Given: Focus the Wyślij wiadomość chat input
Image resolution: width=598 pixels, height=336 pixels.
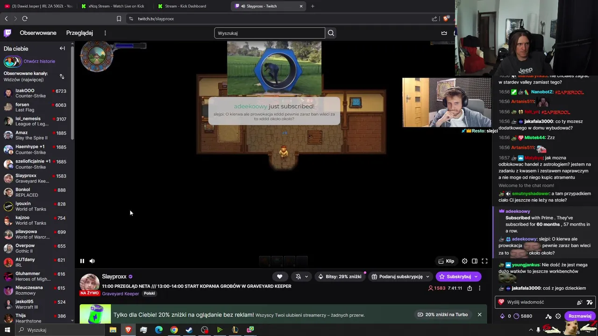Looking at the screenshot, I should tap(544, 302).
